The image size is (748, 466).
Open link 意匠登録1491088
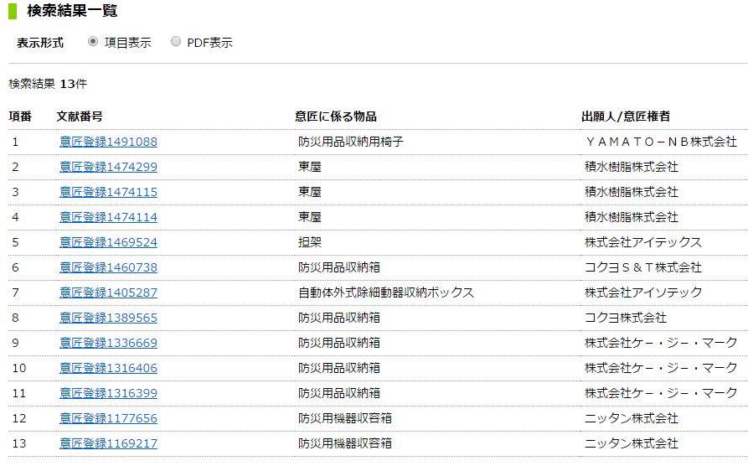[108, 142]
